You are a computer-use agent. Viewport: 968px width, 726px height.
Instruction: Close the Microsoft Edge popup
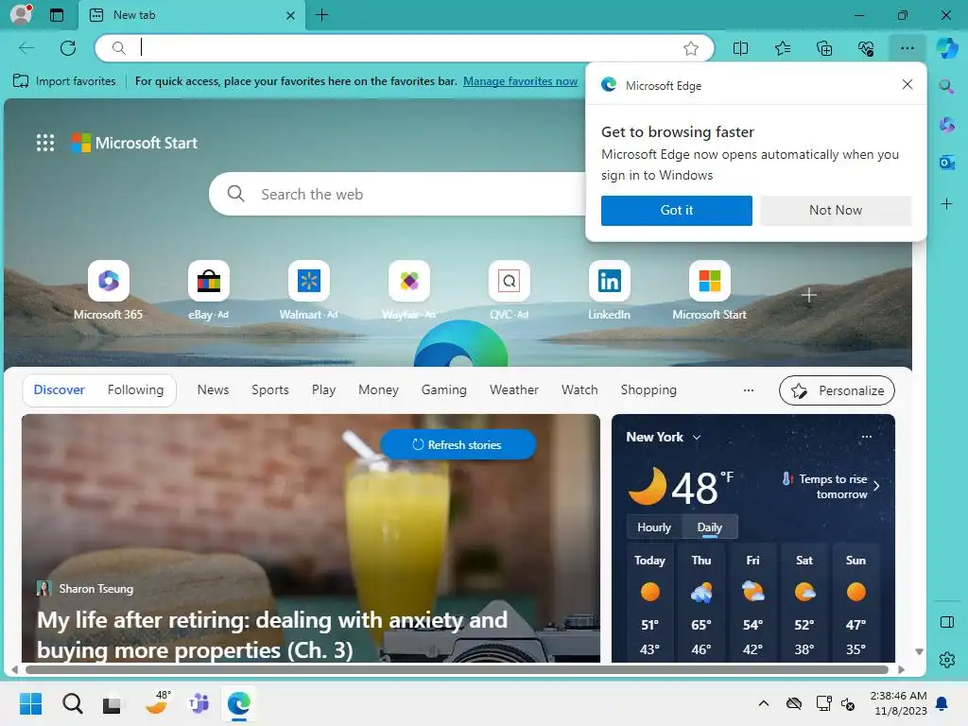pos(907,84)
